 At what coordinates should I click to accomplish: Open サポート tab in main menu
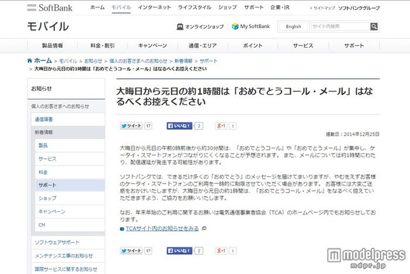pyautogui.click(x=354, y=46)
